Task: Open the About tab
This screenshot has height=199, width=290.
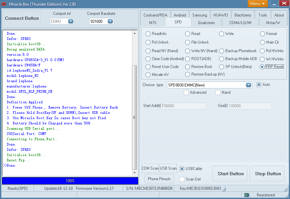Action: pyautogui.click(x=279, y=15)
